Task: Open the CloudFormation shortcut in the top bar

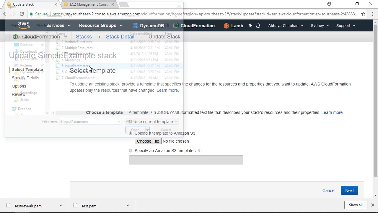Action: [x=194, y=26]
